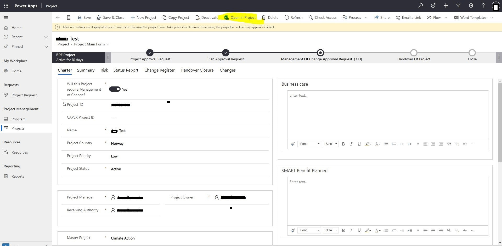Toggle the hamburger site map menu
This screenshot has height=246, width=502.
click(6, 17)
